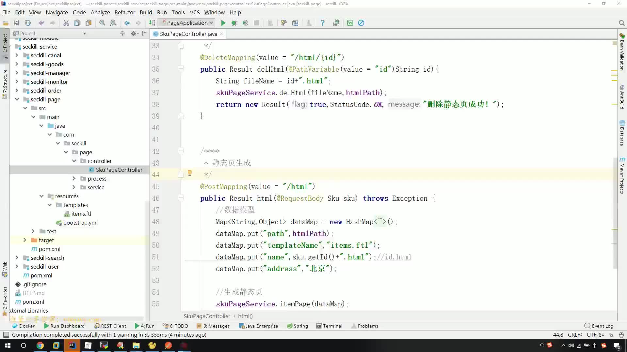Open the Terminal tool window
This screenshot has height=352, width=627.
click(330, 326)
